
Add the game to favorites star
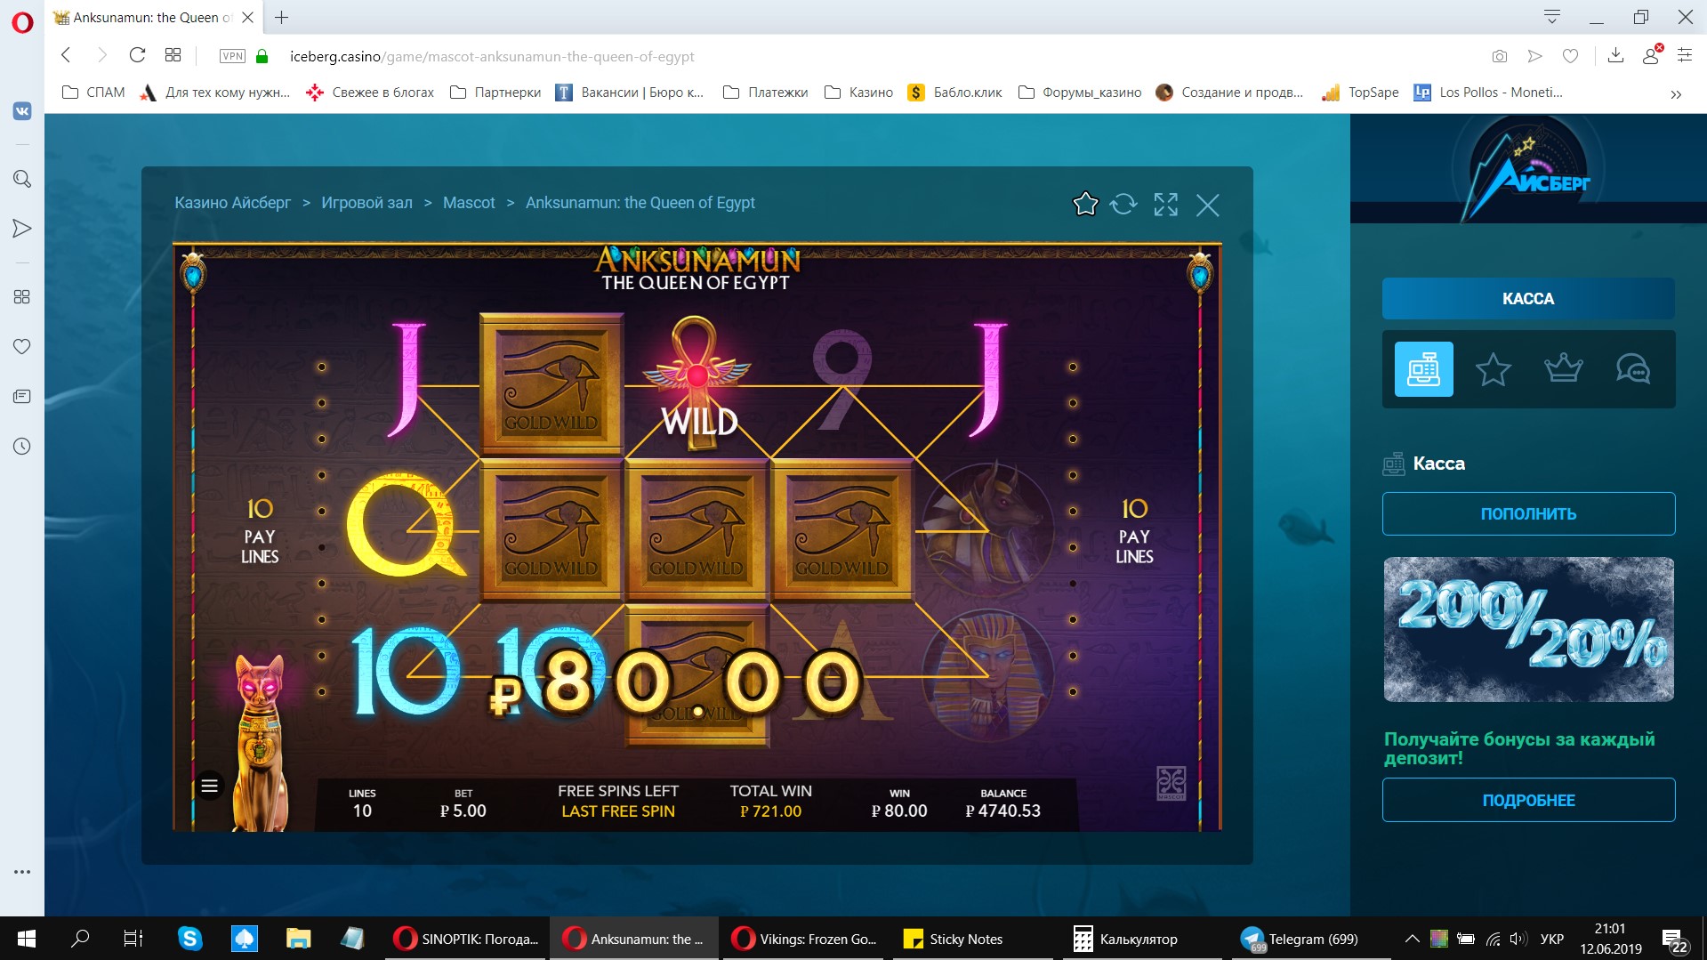point(1085,205)
